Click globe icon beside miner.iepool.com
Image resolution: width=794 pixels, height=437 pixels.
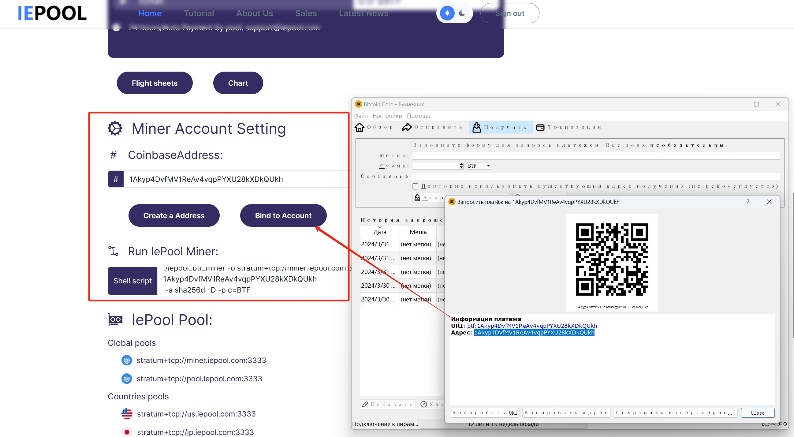(x=127, y=360)
